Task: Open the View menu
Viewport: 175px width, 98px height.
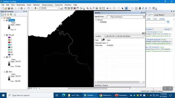Action: coord(13,5)
